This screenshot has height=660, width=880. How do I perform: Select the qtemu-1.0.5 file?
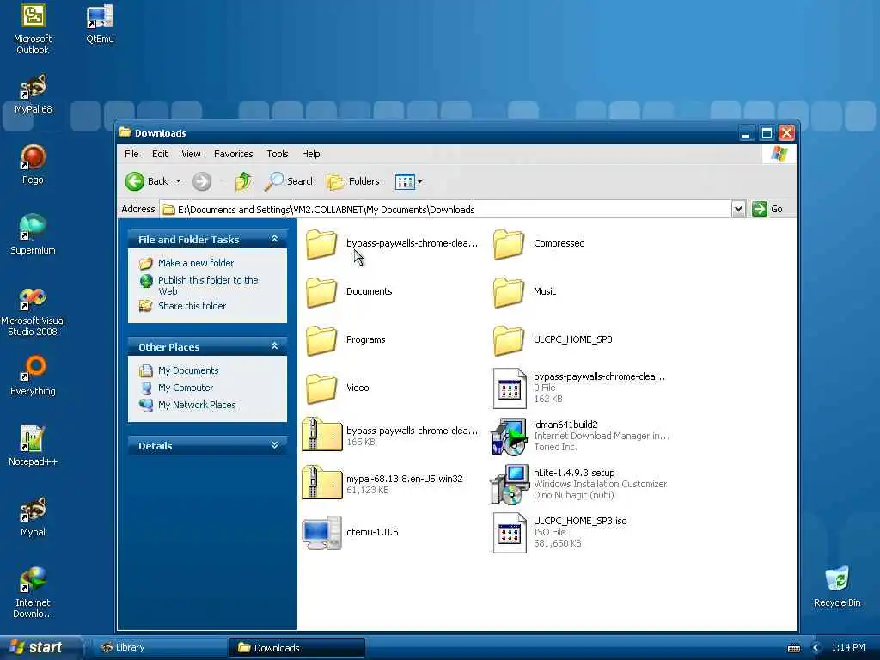tap(351, 532)
